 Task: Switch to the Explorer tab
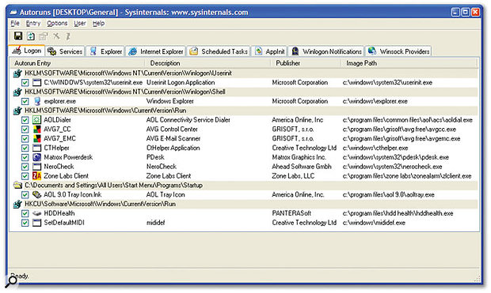106,51
